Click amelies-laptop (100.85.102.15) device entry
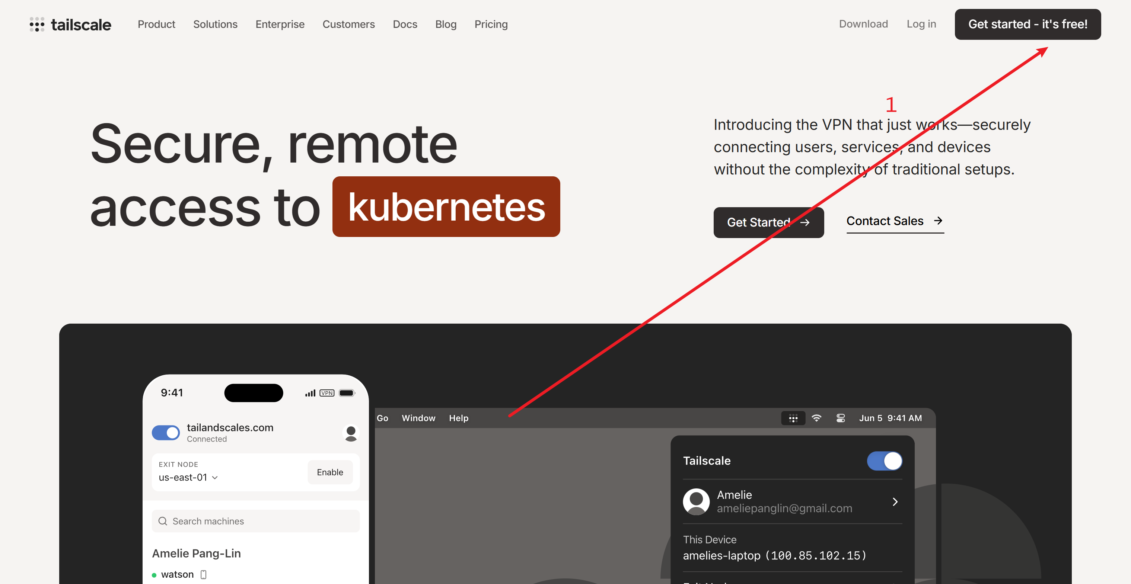 (x=774, y=555)
